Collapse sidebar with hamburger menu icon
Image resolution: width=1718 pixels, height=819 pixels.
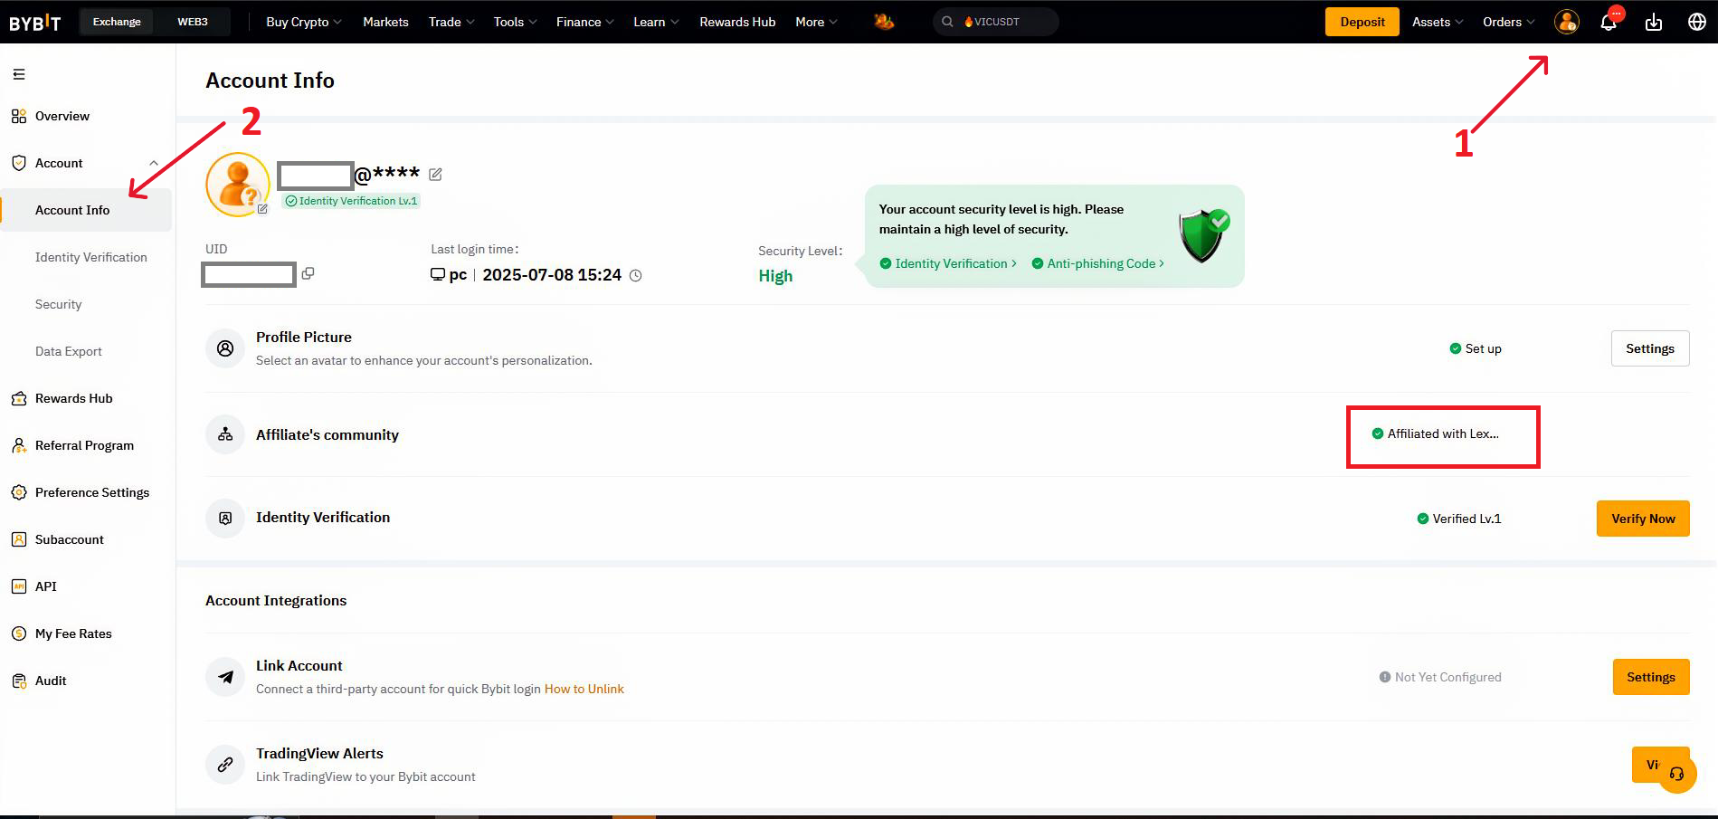[x=19, y=74]
